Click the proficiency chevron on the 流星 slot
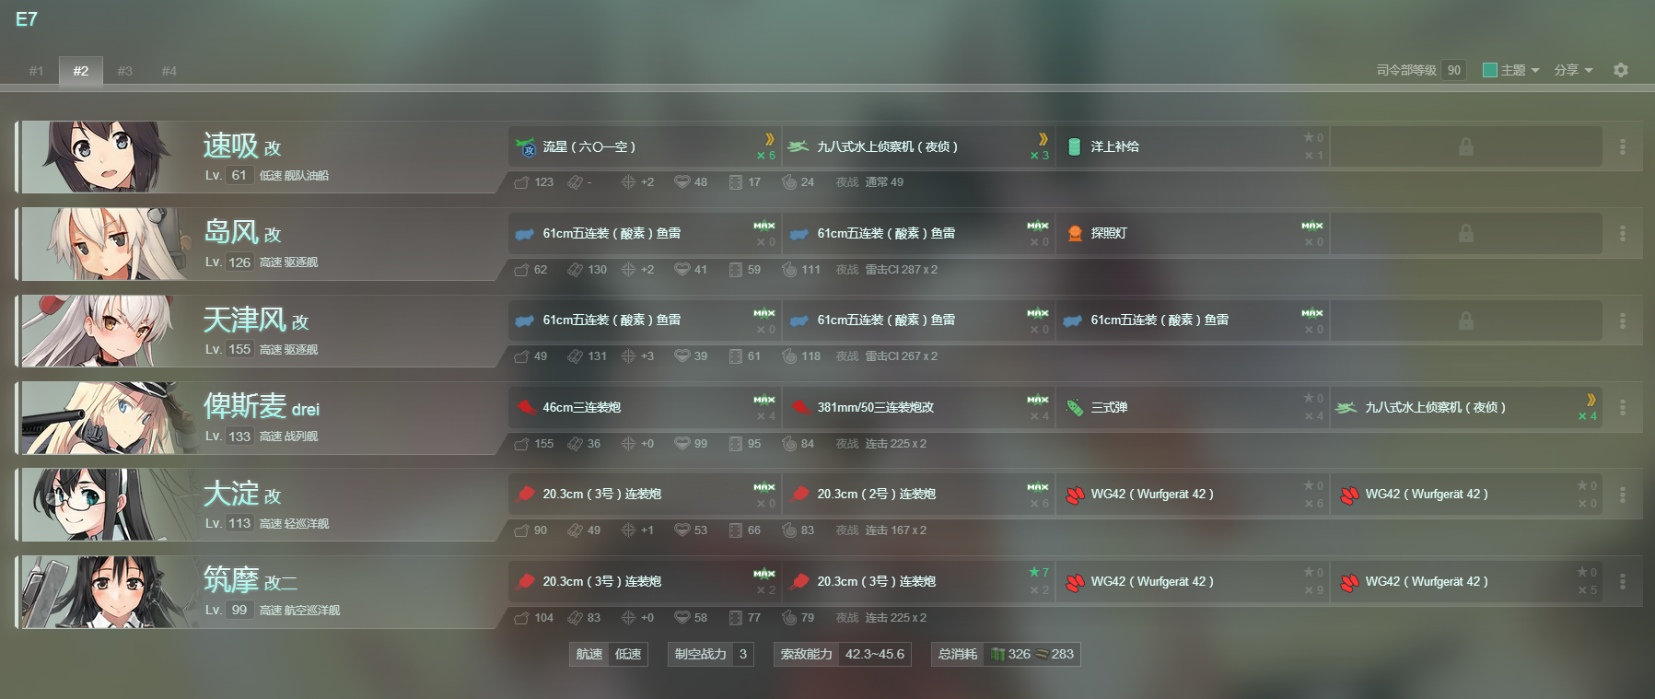The width and height of the screenshot is (1655, 699). pyautogui.click(x=769, y=139)
